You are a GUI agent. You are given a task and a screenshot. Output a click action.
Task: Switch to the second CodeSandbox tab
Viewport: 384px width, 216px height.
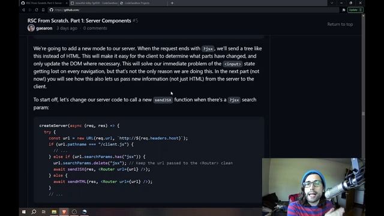coord(94,3)
